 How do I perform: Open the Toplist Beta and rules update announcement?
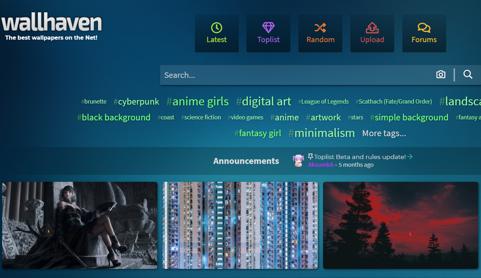point(360,157)
